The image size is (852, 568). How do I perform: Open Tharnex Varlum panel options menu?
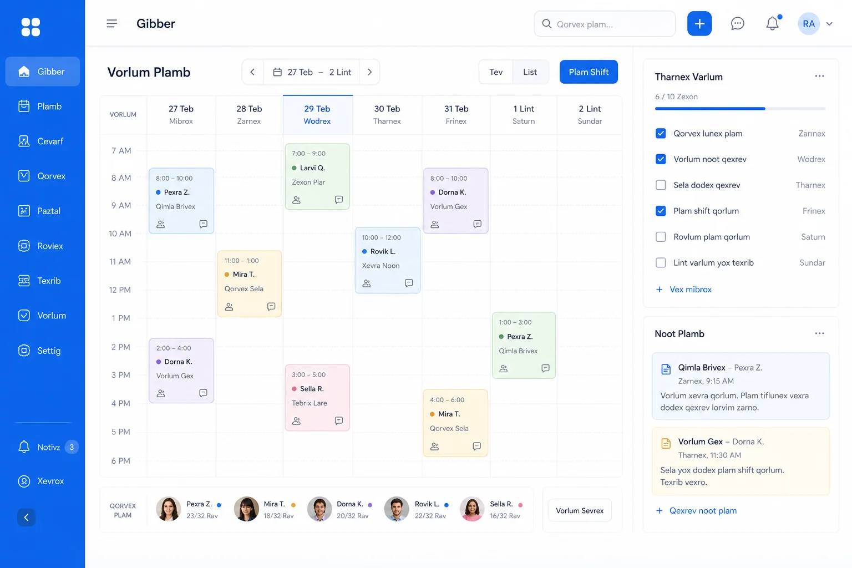819,76
